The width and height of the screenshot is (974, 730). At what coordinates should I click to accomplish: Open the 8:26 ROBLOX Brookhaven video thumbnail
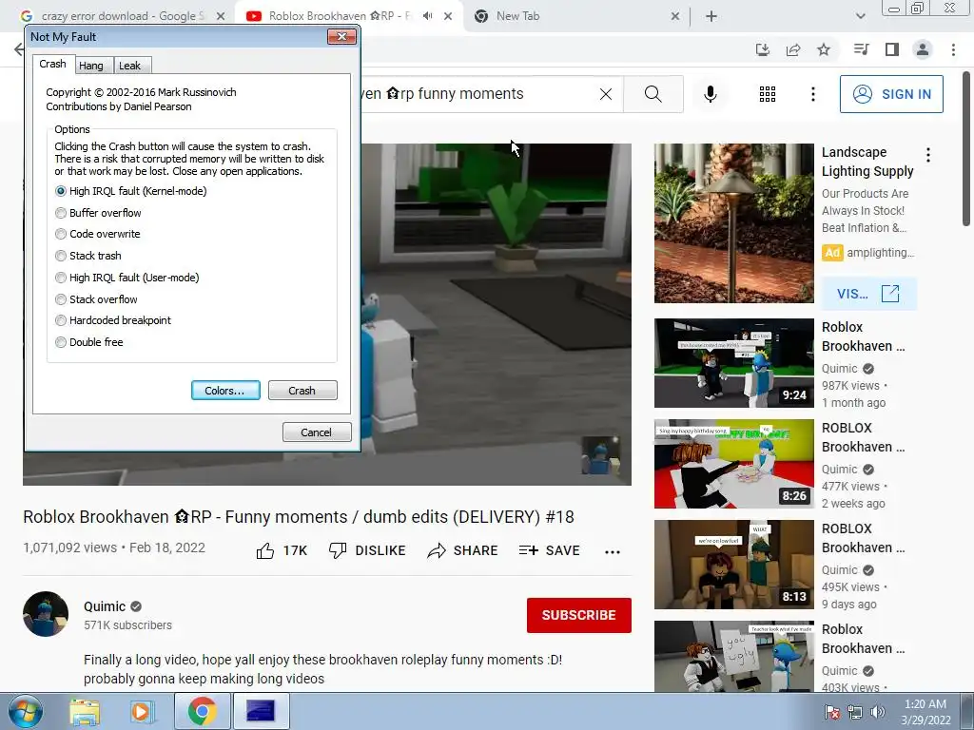click(x=733, y=464)
